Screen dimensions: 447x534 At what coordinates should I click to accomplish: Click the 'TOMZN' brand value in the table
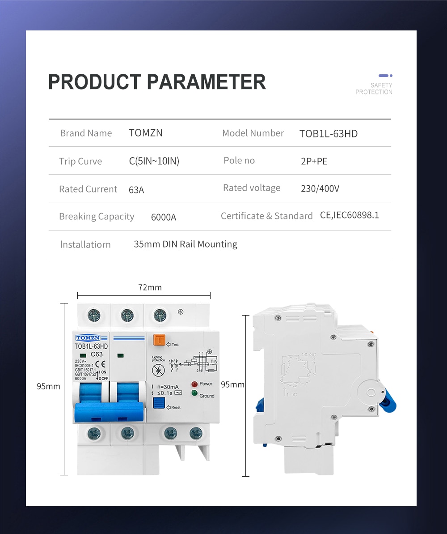click(x=146, y=133)
